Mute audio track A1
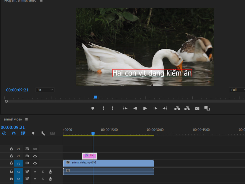 click(35, 172)
